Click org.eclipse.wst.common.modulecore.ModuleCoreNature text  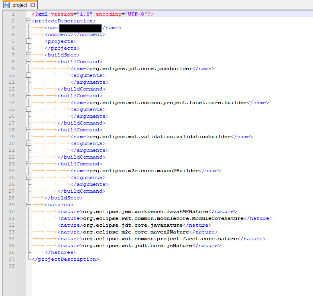[x=163, y=219]
